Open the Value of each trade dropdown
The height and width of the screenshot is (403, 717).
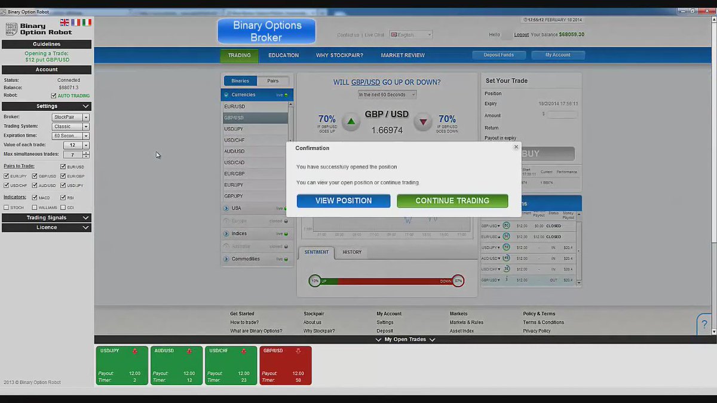76,146
